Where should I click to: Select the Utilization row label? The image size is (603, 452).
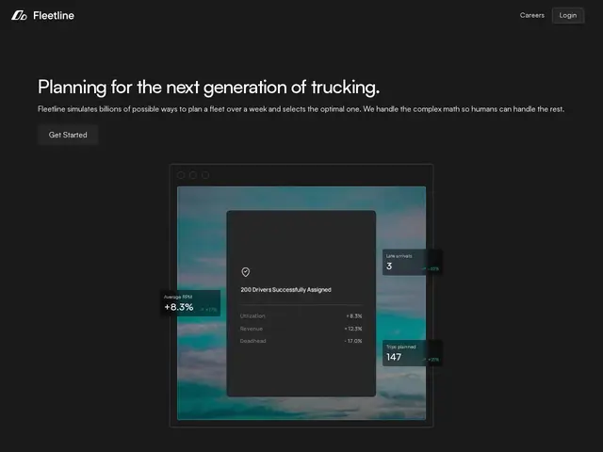pyautogui.click(x=253, y=316)
